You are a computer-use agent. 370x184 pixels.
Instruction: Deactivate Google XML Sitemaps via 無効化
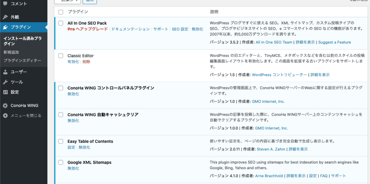[x=73, y=168]
